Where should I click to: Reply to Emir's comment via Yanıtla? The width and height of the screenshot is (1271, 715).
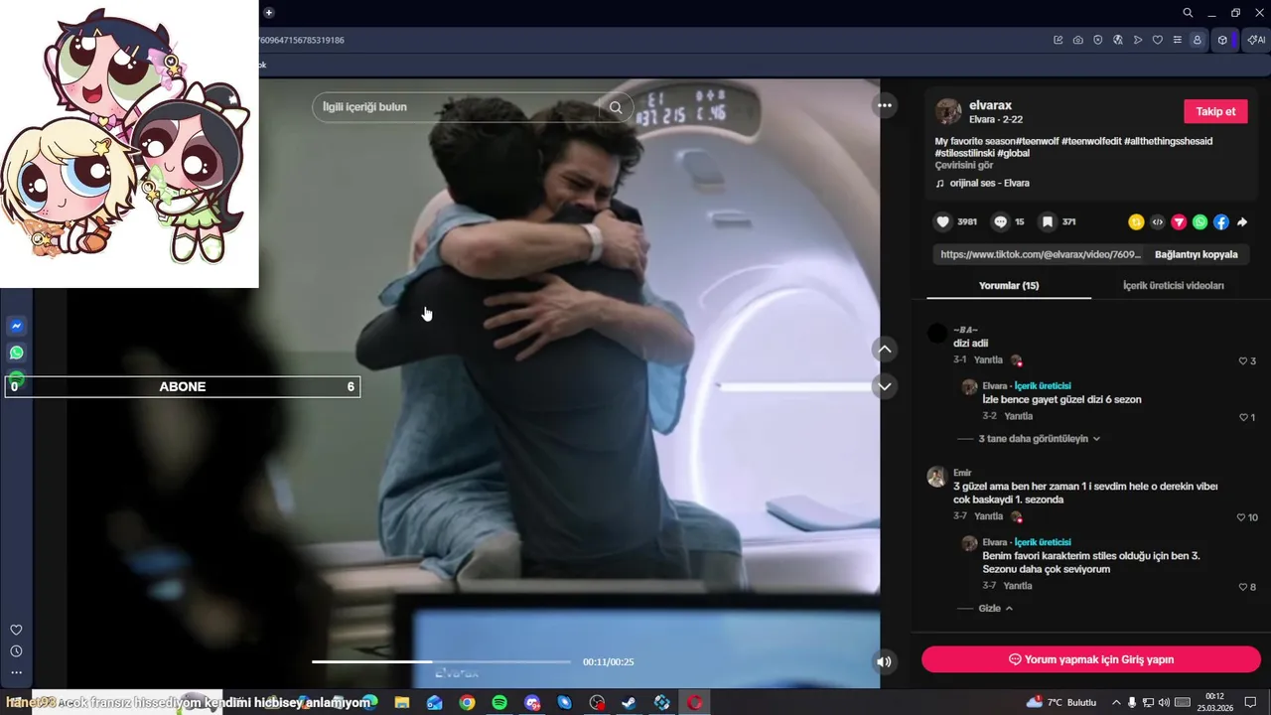[988, 516]
